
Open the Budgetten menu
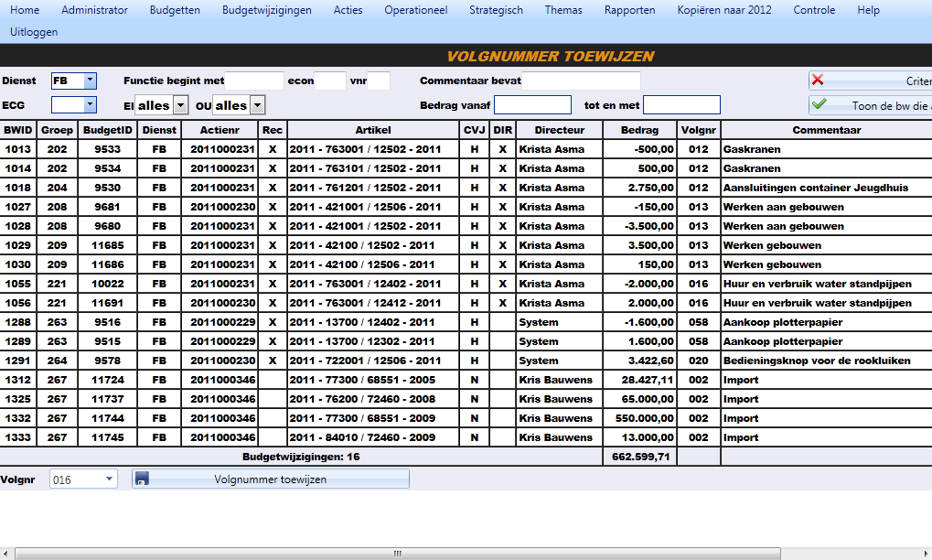[x=175, y=10]
